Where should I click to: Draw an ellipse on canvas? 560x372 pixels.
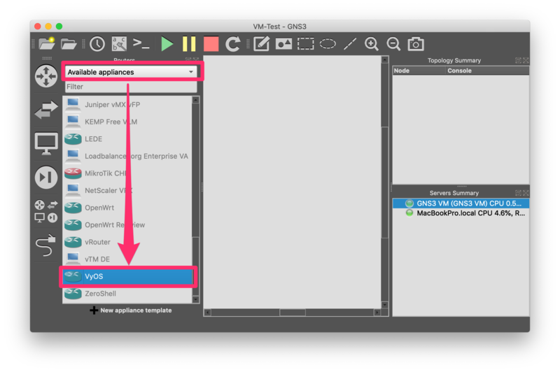pyautogui.click(x=328, y=44)
